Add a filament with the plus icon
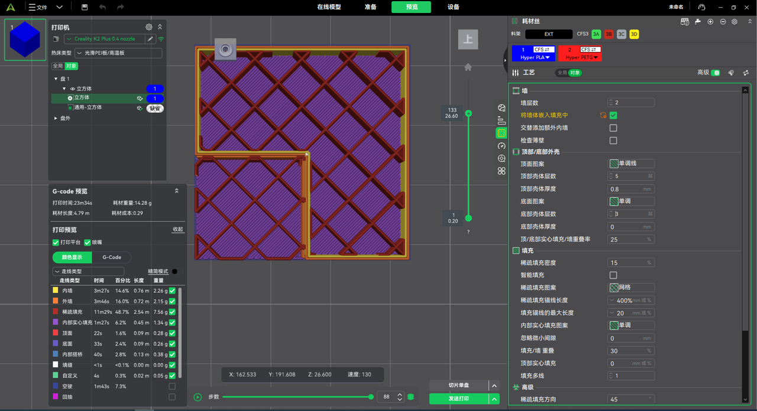This screenshot has height=411, width=757. pos(710,21)
